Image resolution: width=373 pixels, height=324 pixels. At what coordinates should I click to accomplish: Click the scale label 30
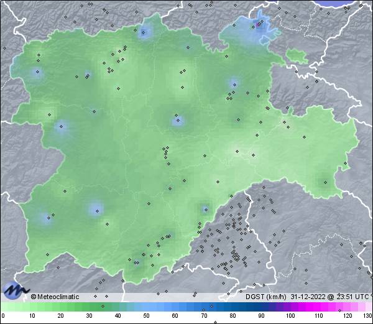89,316
